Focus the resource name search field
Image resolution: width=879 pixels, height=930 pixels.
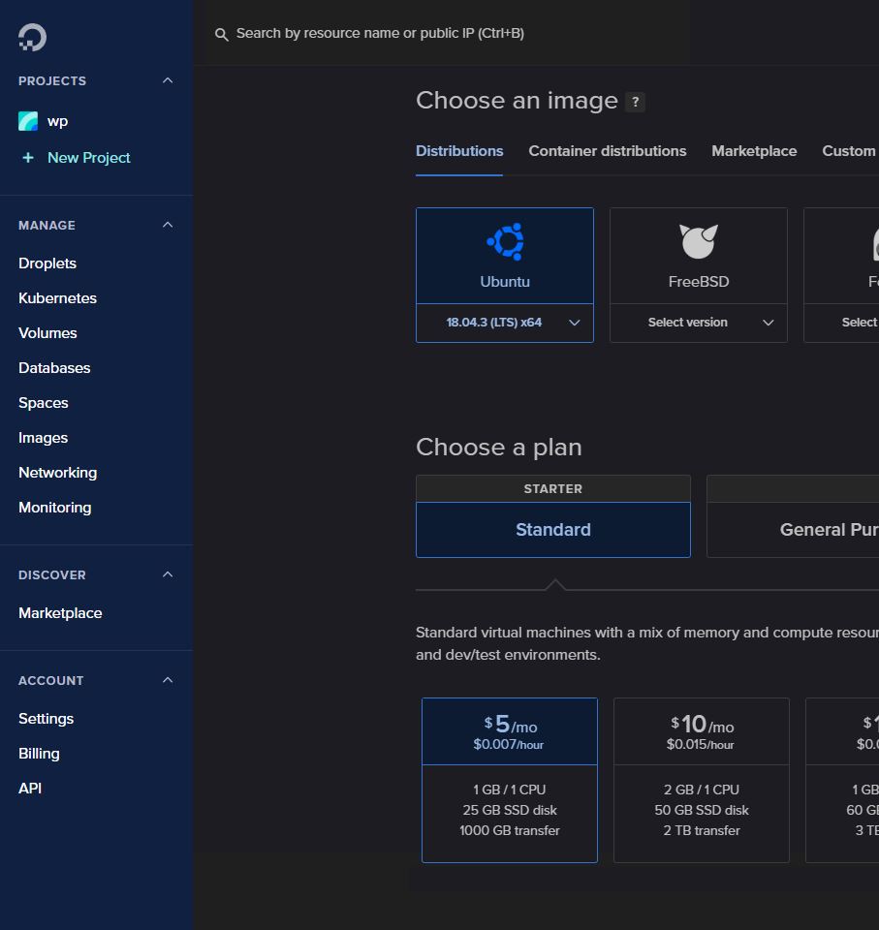pyautogui.click(x=380, y=33)
